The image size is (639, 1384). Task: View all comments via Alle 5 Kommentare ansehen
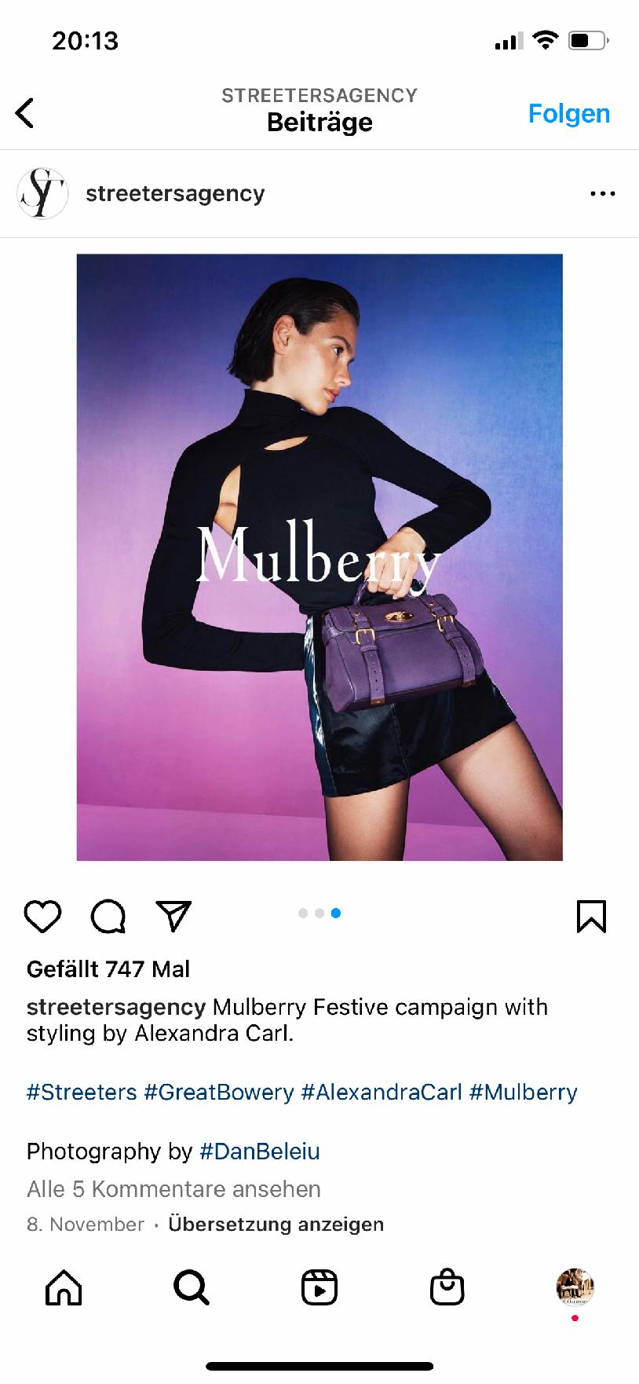coord(173,1189)
